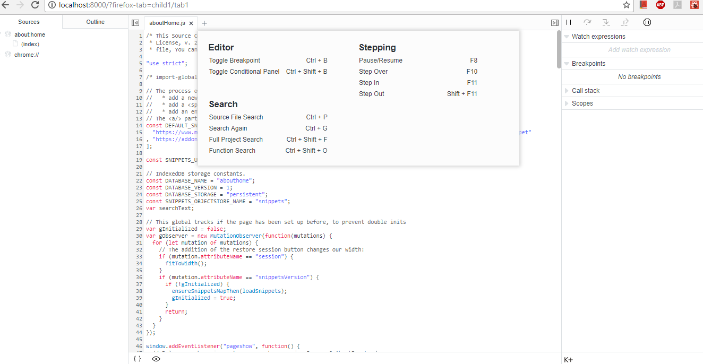Click line number 31 in the gutter
Screen dimensions: 703x364
pos(139,243)
